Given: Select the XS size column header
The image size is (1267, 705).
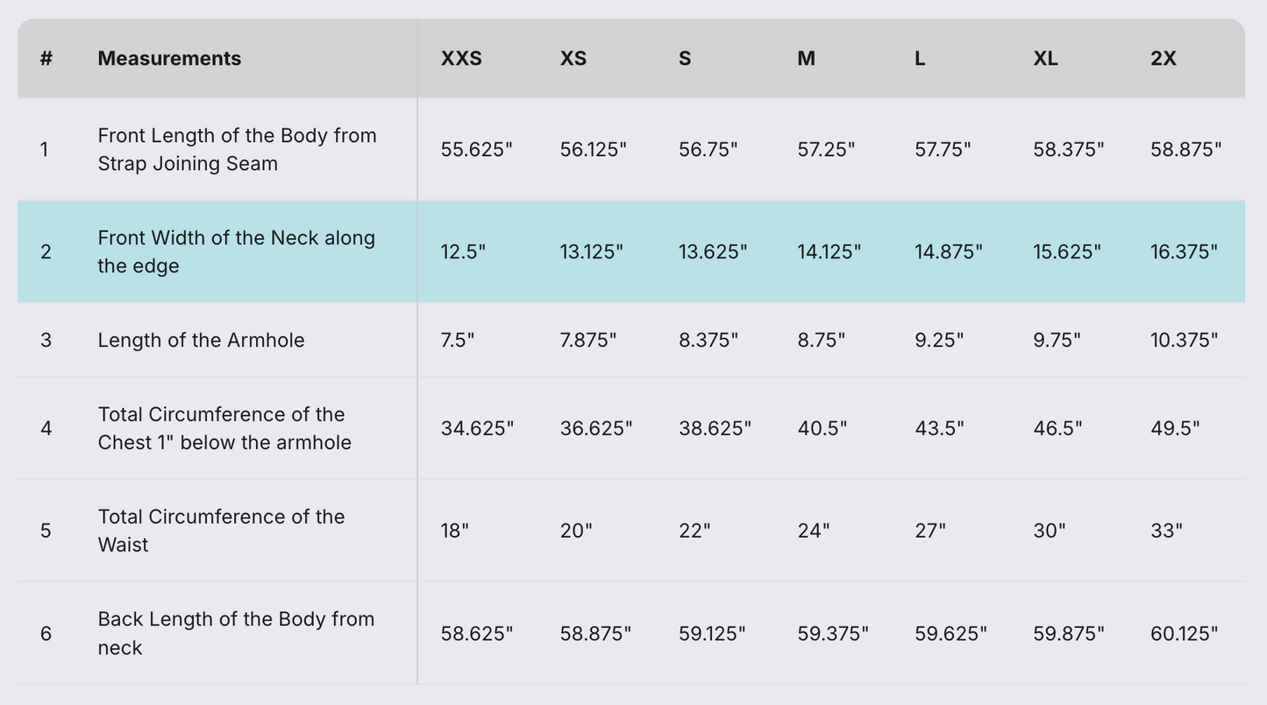Looking at the screenshot, I should click(573, 59).
